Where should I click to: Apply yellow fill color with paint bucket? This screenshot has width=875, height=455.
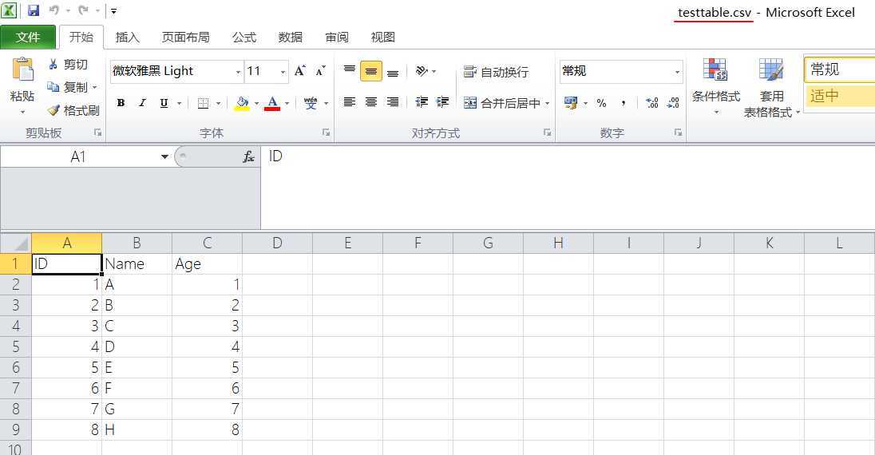[x=242, y=103]
